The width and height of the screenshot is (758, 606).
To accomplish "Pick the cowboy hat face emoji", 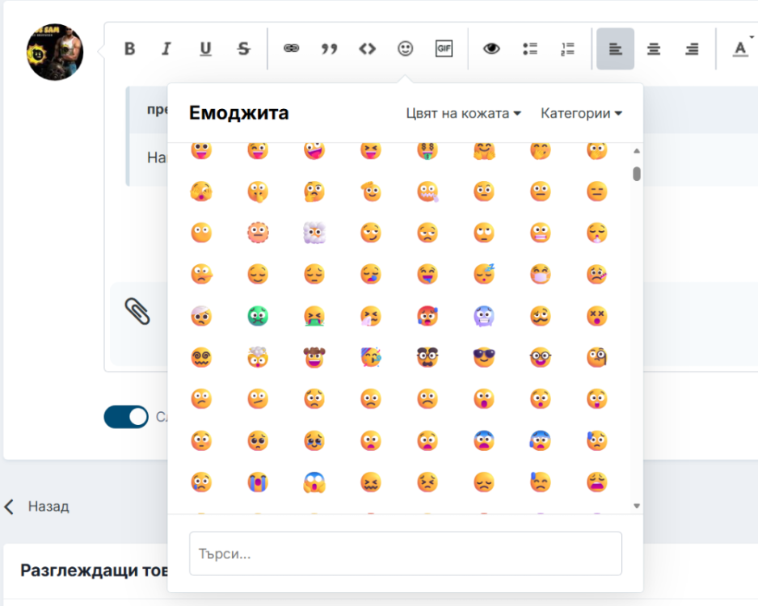I will tap(314, 358).
